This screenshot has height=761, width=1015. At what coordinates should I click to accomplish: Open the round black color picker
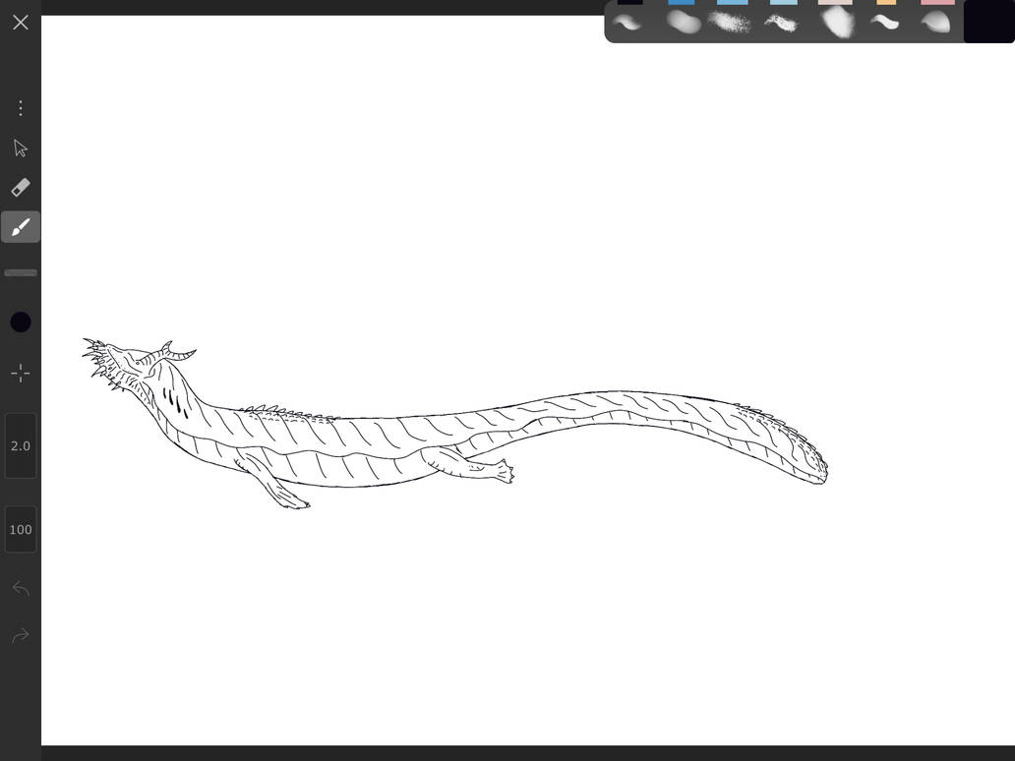pyautogui.click(x=21, y=322)
